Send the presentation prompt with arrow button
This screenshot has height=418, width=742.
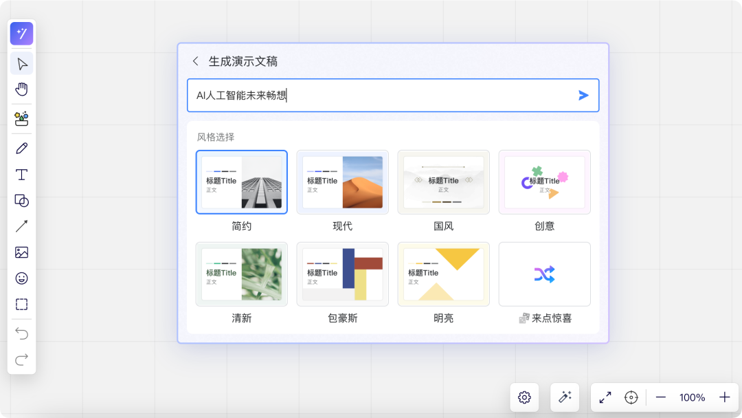583,96
